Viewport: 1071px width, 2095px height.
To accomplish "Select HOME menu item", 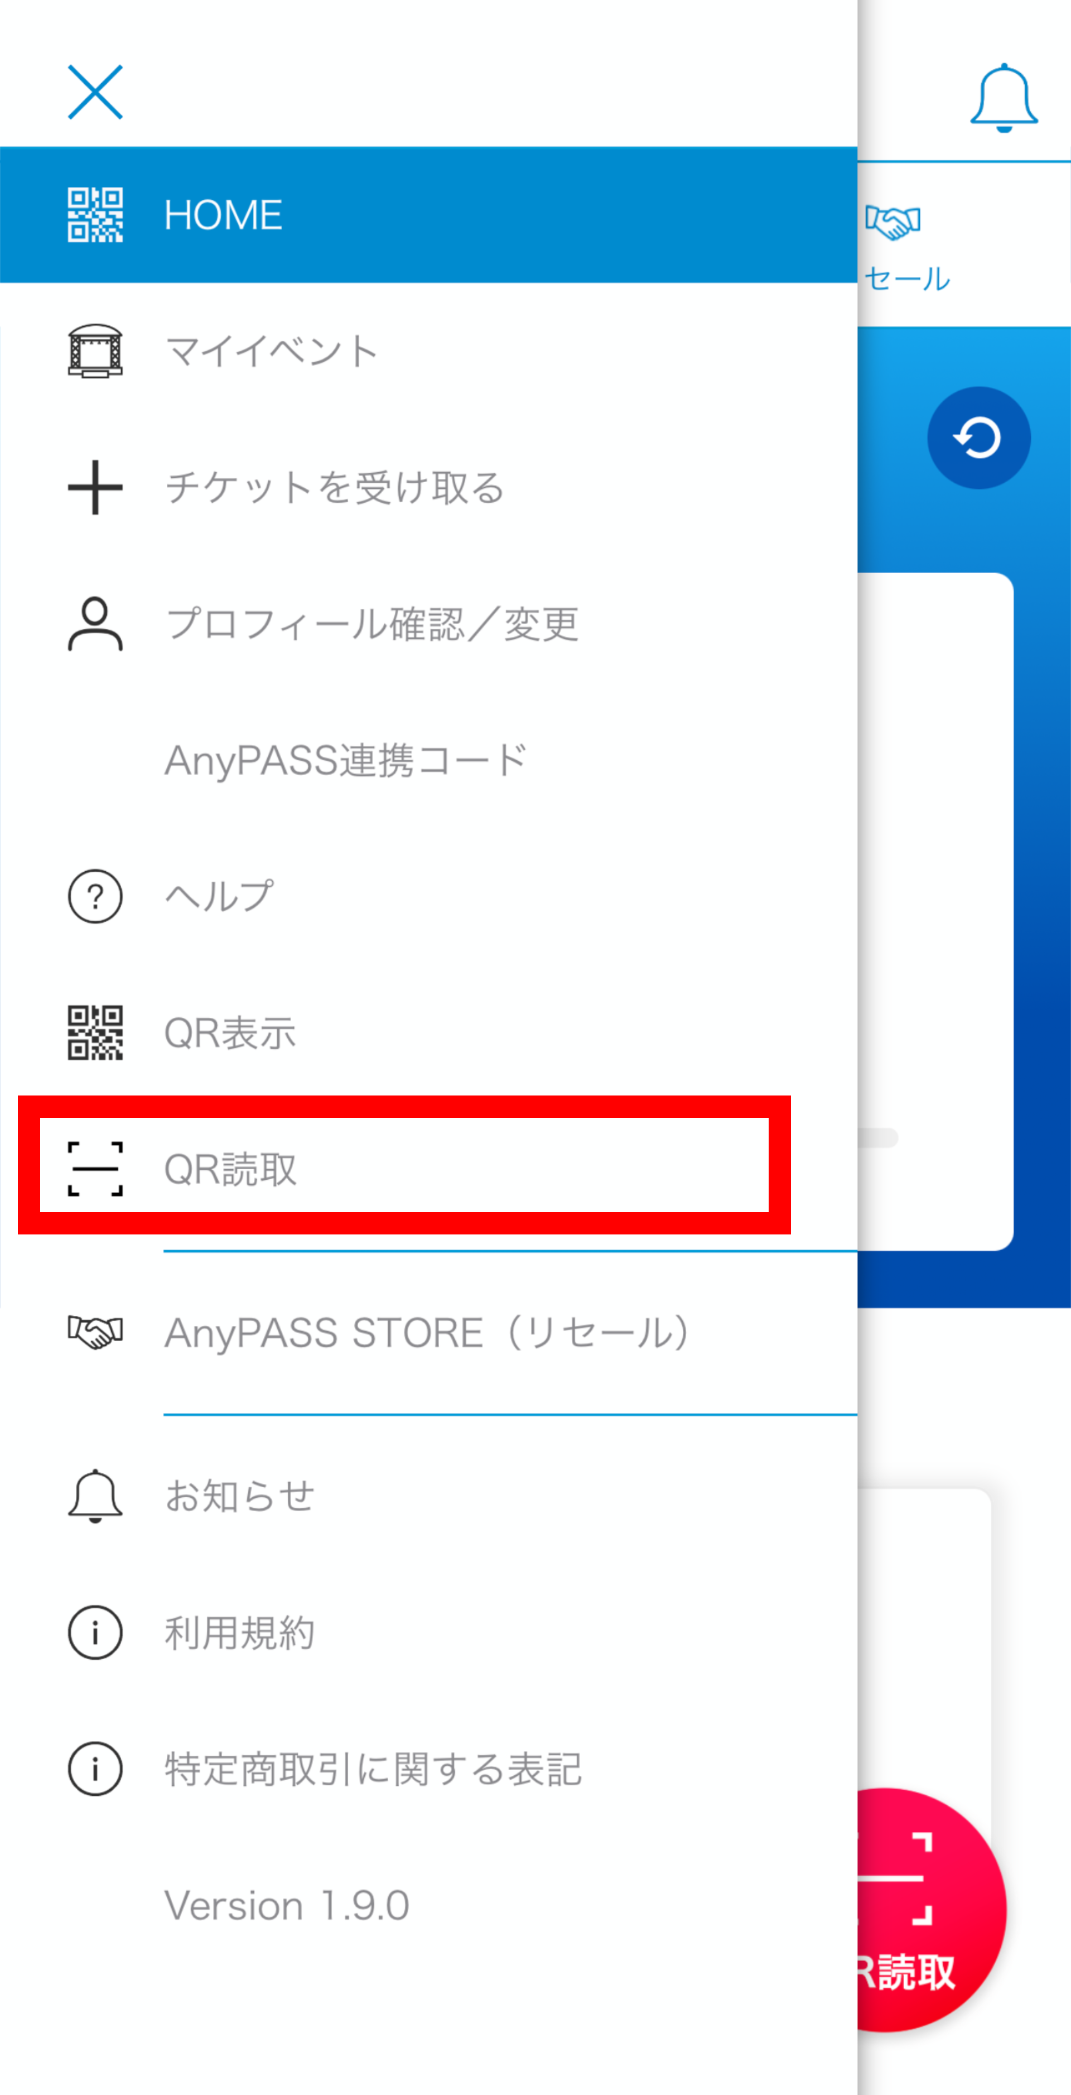I will tap(428, 215).
